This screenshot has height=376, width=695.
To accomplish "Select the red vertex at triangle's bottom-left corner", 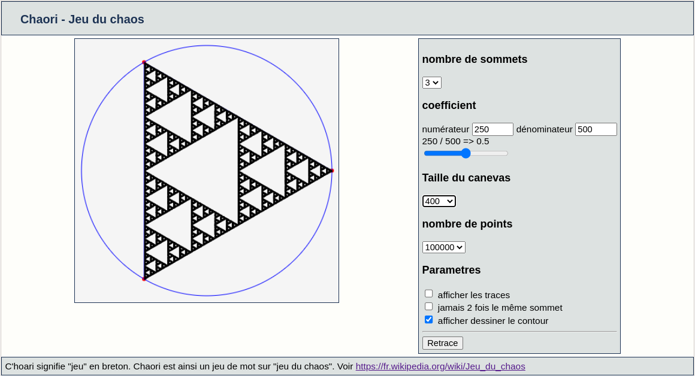I will (x=144, y=279).
